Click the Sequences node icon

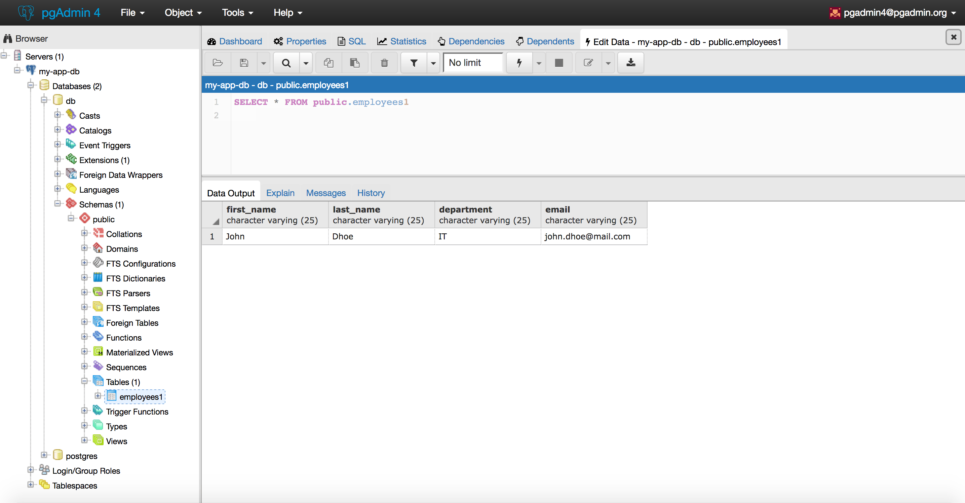(x=98, y=366)
